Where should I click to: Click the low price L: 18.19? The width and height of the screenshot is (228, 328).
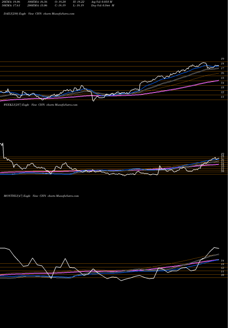(79, 5)
